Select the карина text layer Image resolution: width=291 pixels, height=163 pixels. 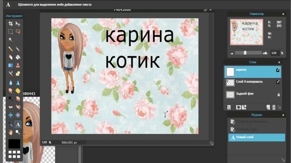[x=253, y=72]
